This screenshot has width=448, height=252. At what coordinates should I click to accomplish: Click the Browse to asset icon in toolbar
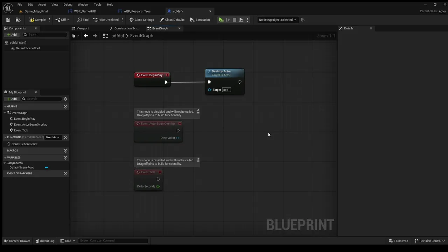point(18,20)
